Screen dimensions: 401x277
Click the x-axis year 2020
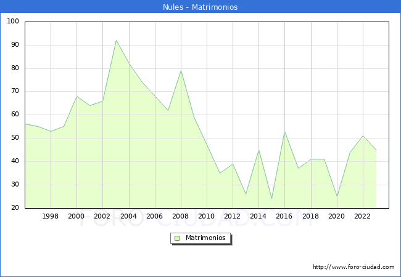click(337, 216)
